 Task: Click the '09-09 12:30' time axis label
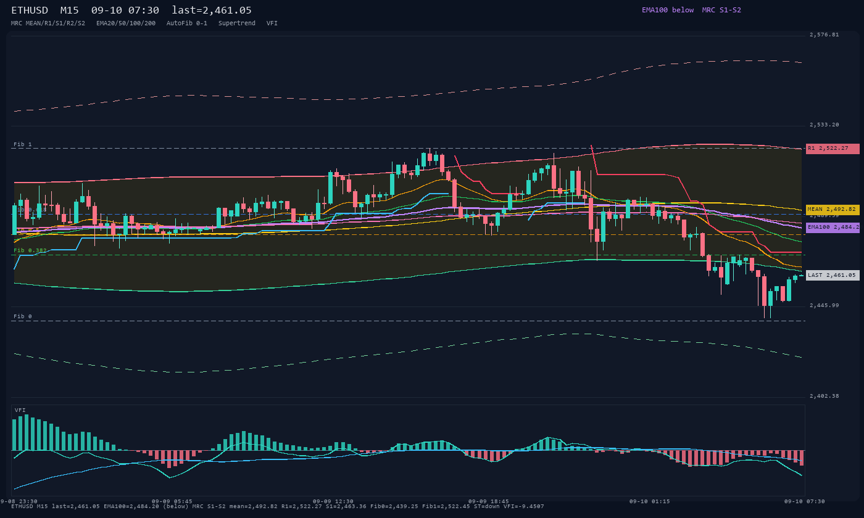[x=333, y=501]
